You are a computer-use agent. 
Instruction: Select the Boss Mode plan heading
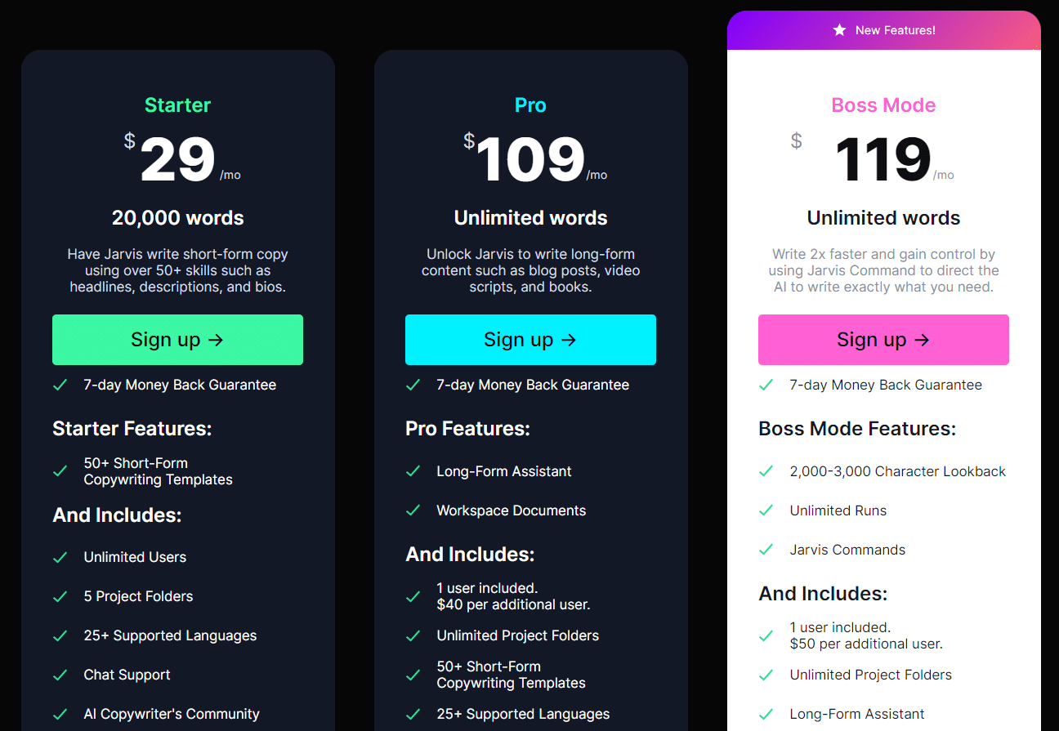click(883, 105)
